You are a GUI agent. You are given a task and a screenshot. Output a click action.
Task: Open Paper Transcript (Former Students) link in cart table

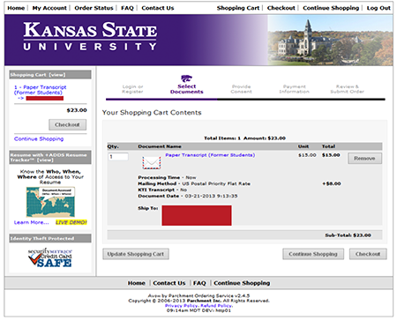210,155
